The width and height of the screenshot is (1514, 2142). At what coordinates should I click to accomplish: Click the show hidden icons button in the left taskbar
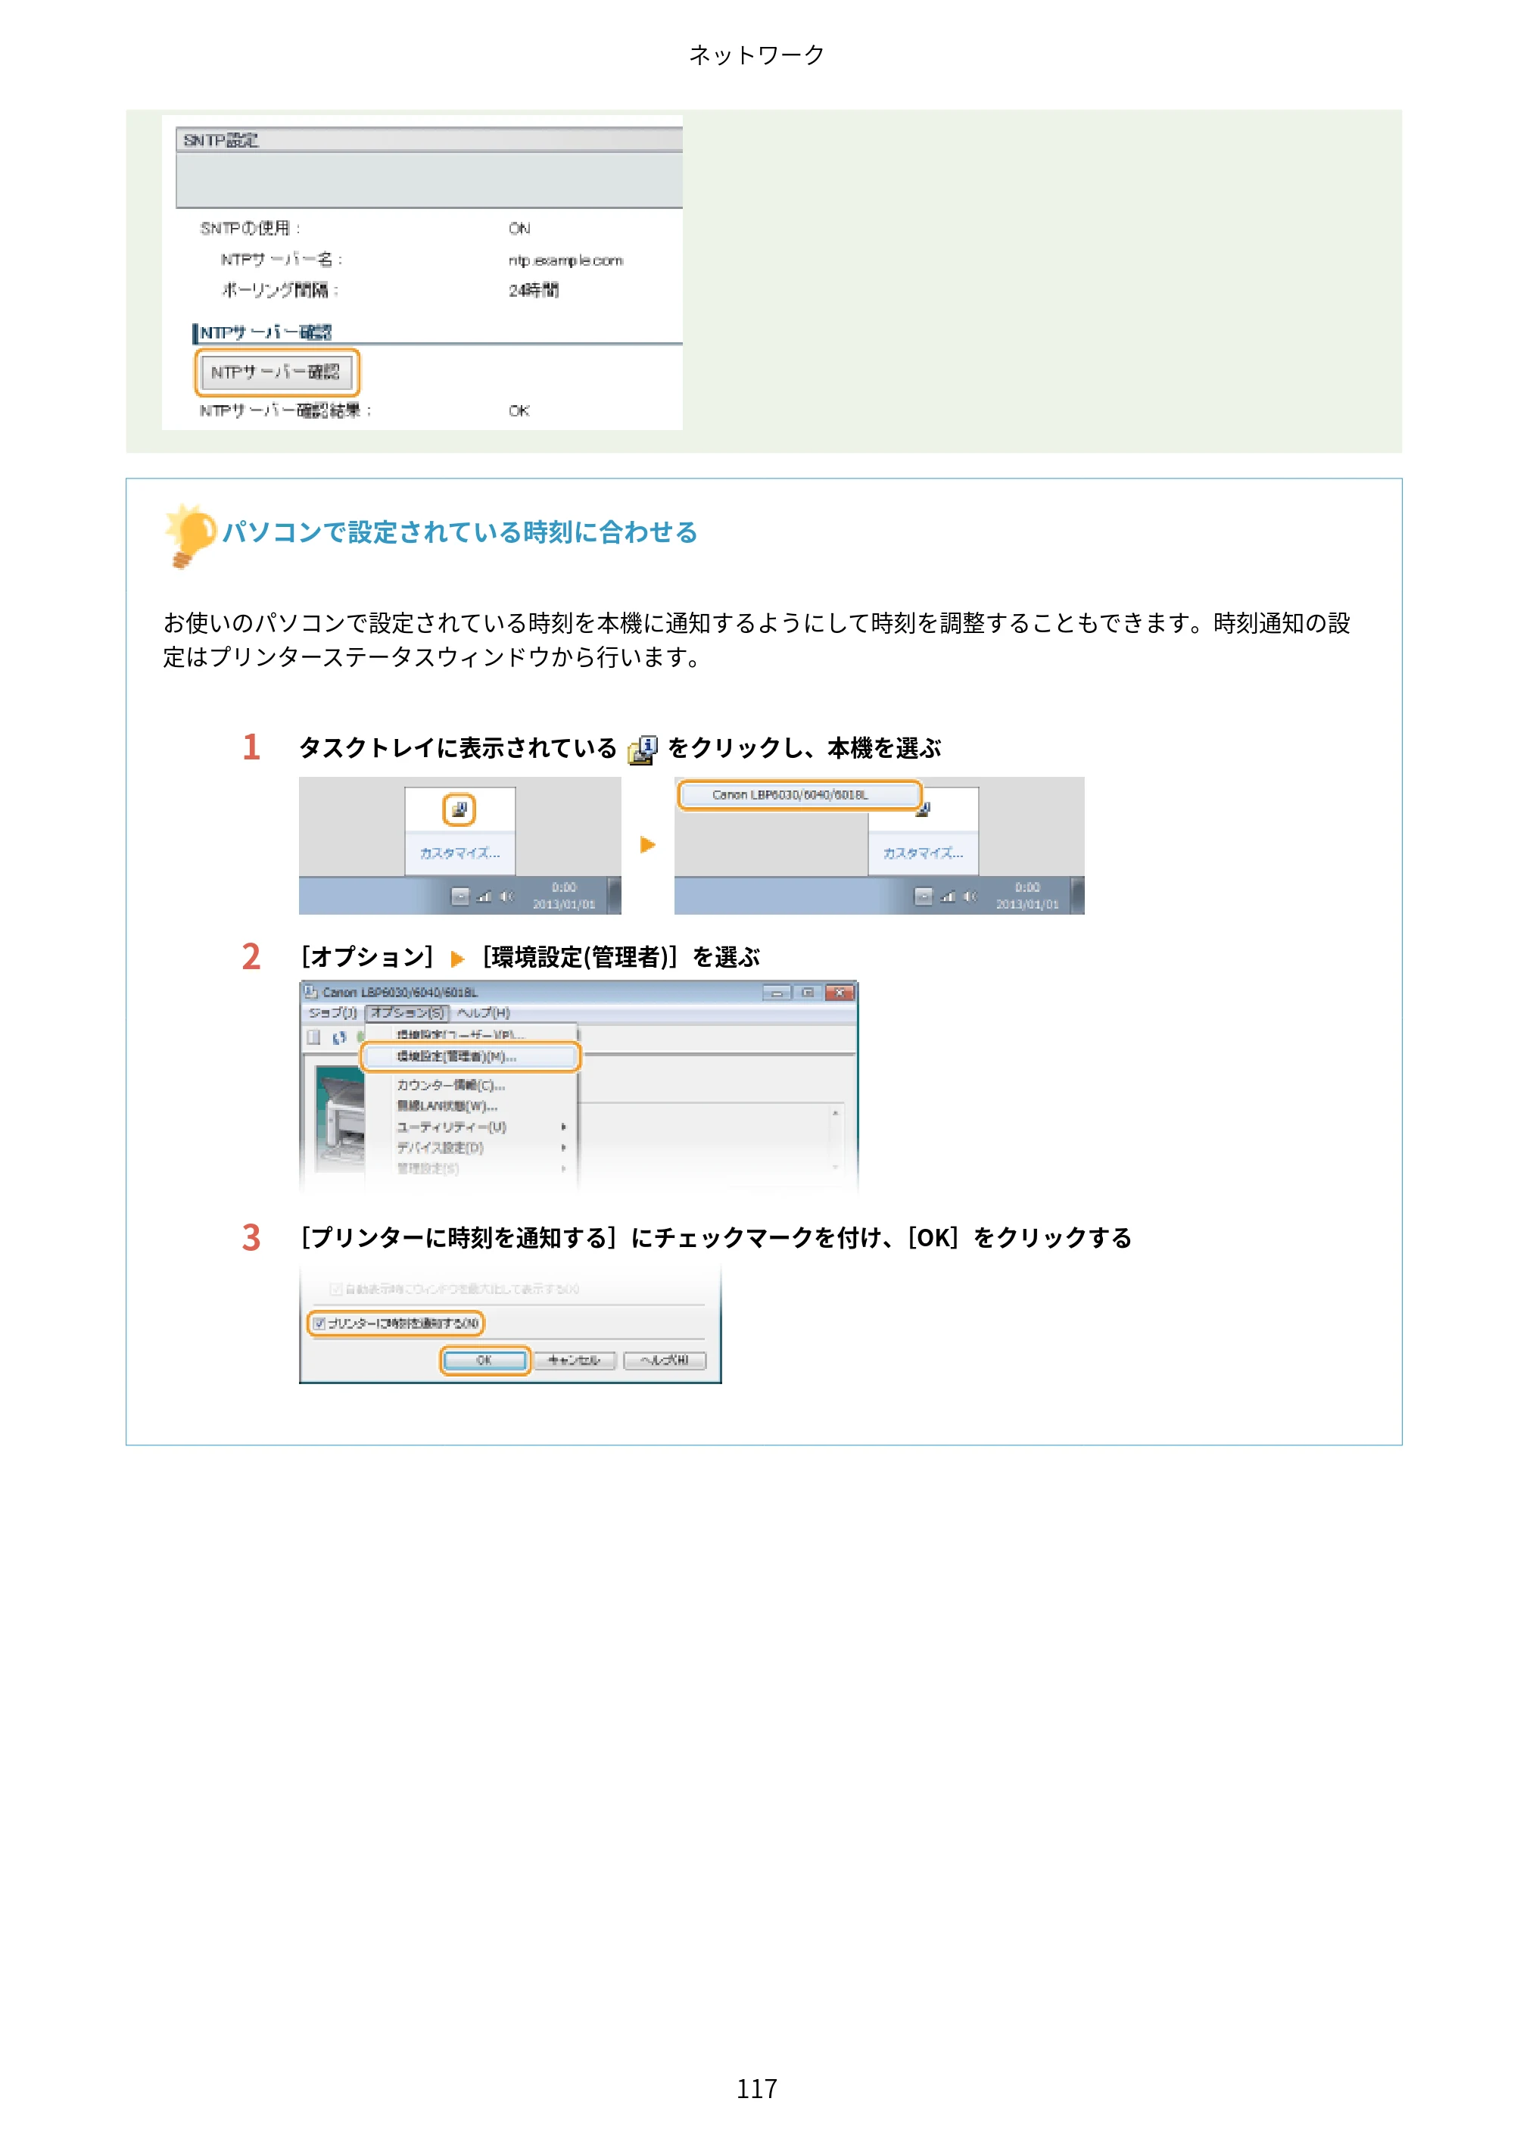click(x=460, y=896)
